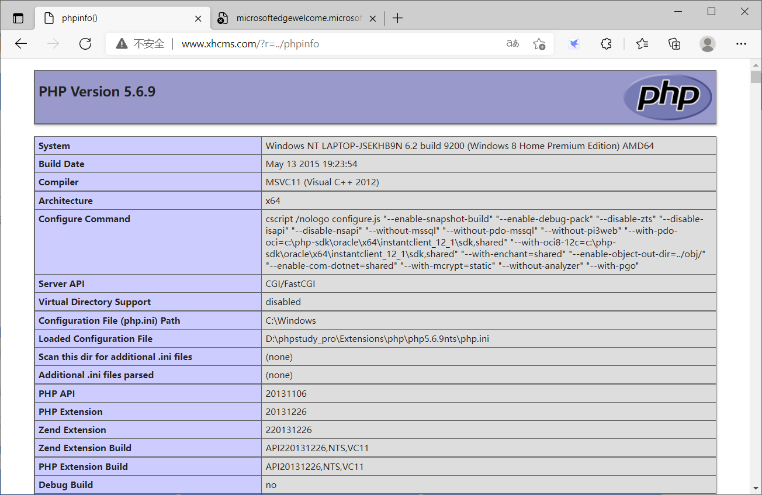Switch to the microsoftedgewelcome tab
This screenshot has height=495, width=762.
click(x=298, y=18)
